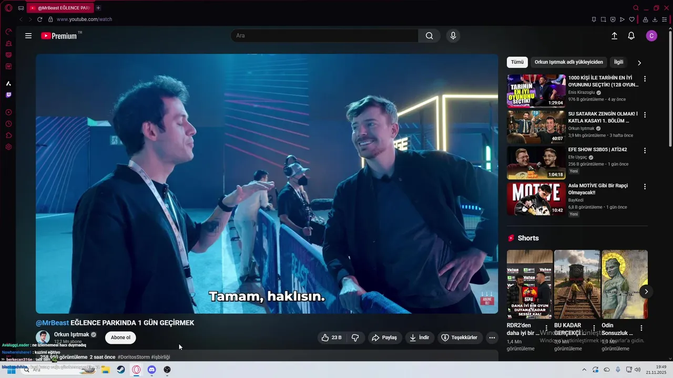
Task: Open EFE SHOW S3B05 video thumbnail
Action: tap(536, 163)
